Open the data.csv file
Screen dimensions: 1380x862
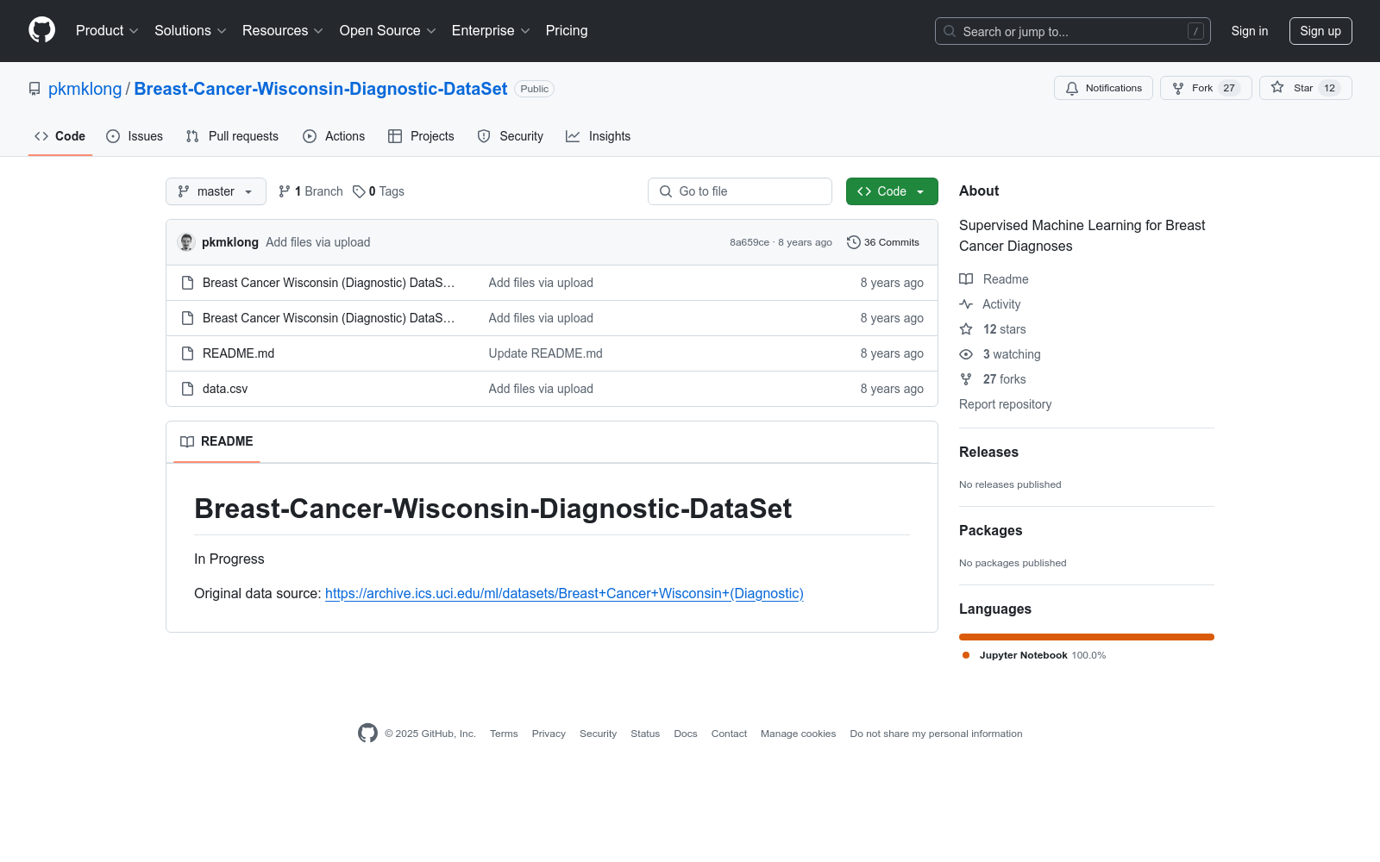(225, 389)
